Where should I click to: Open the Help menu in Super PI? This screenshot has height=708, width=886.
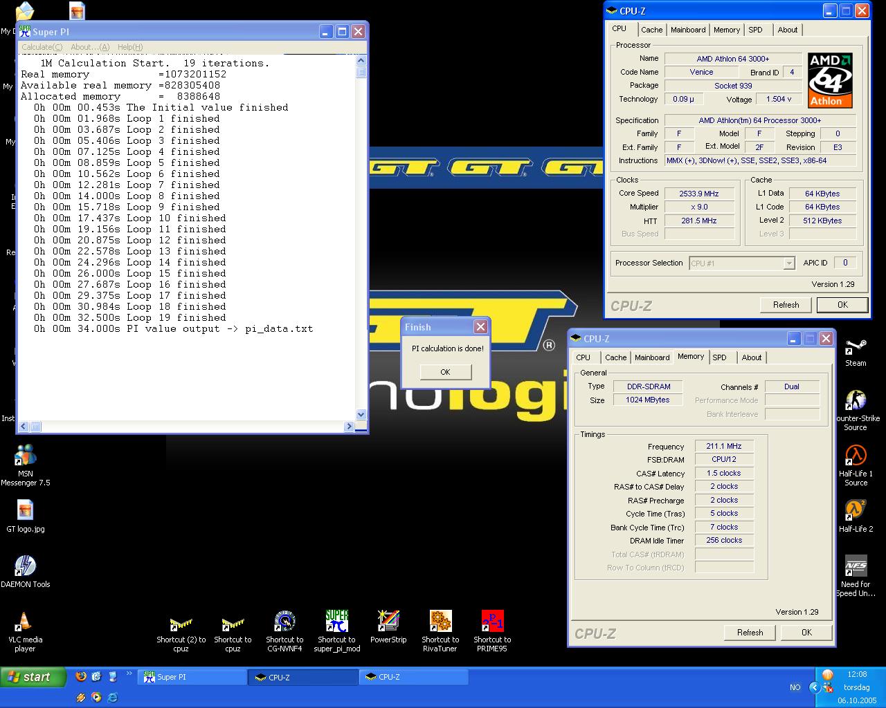(x=130, y=47)
